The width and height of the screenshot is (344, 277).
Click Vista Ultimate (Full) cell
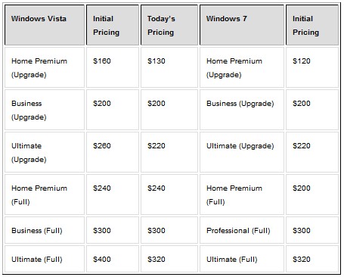45,259
